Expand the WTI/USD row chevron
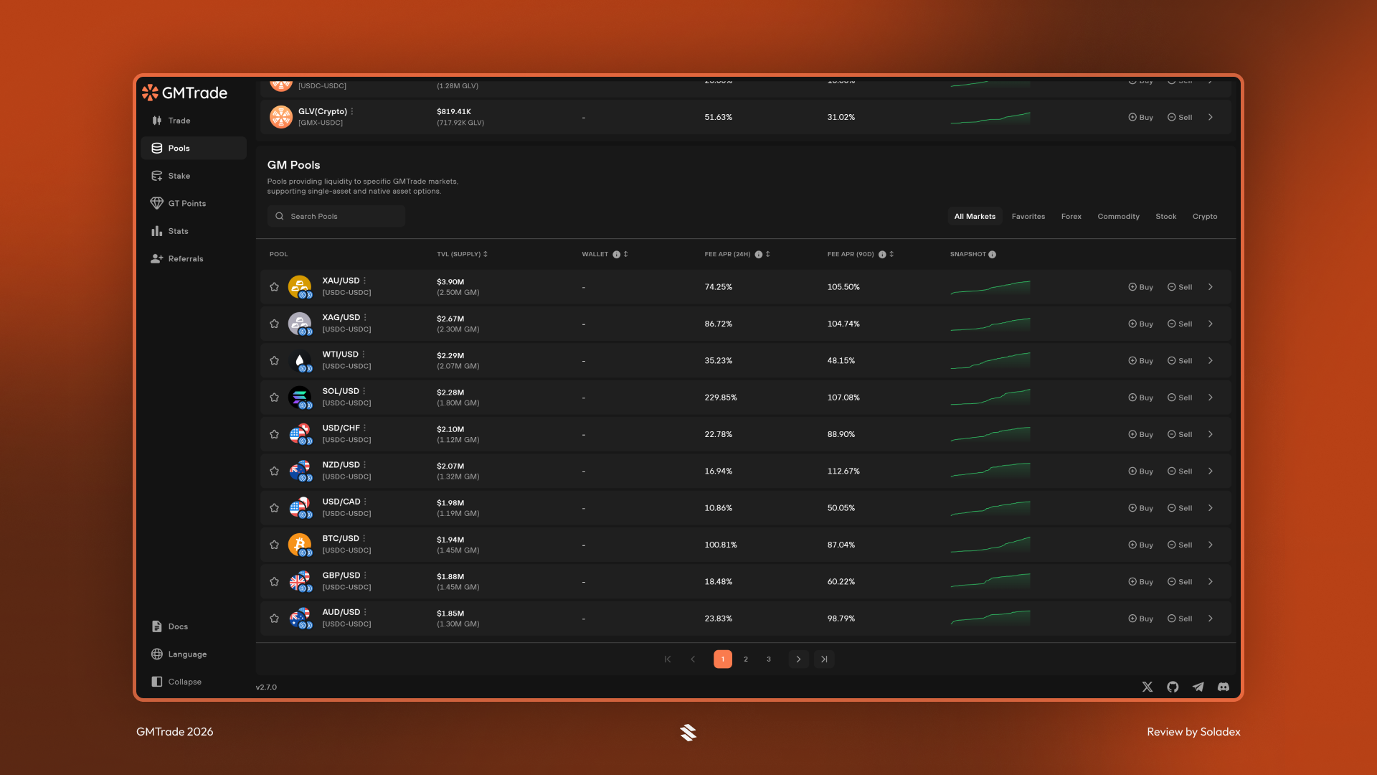Viewport: 1377px width, 775px height. (1211, 360)
